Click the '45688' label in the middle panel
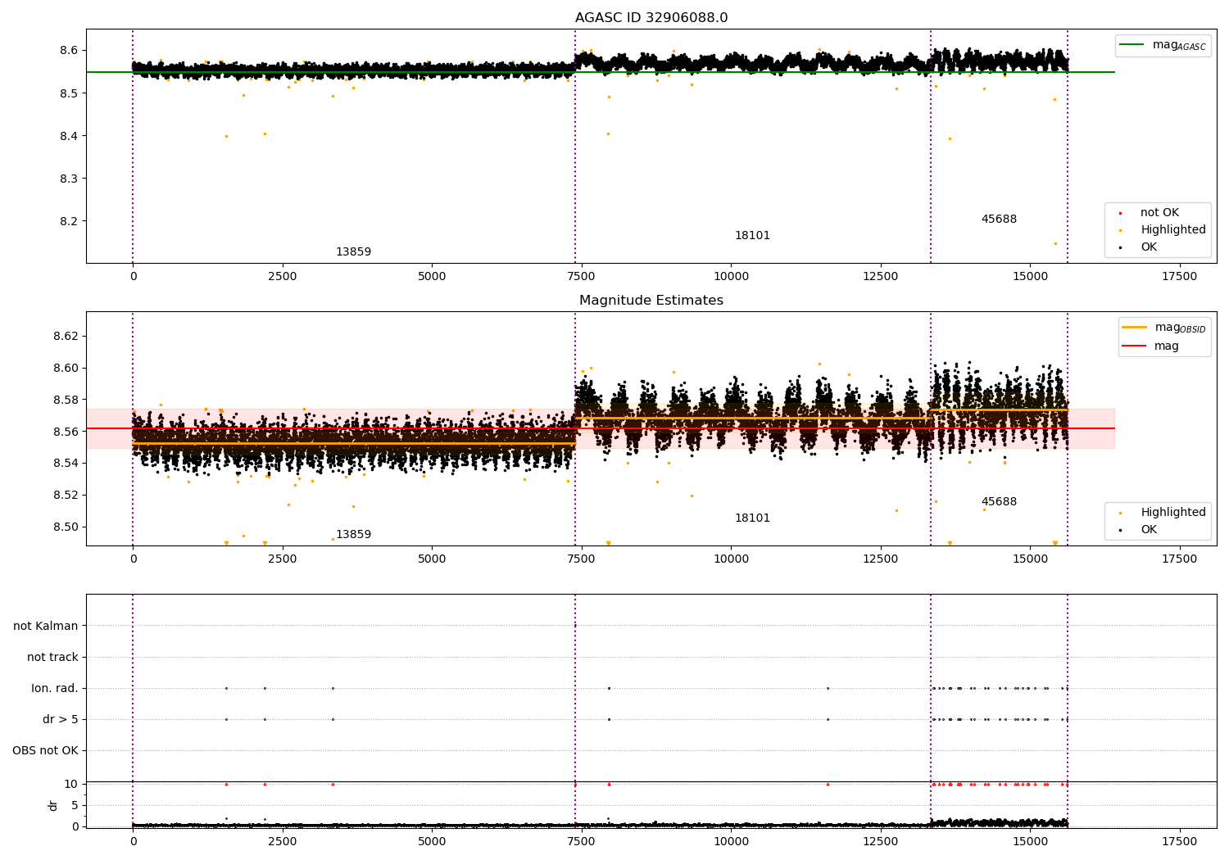 tap(999, 502)
